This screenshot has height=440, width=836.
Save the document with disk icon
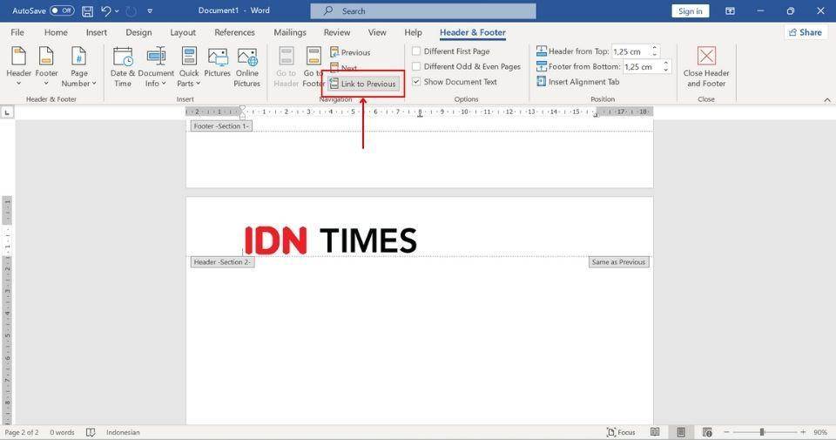pos(87,11)
